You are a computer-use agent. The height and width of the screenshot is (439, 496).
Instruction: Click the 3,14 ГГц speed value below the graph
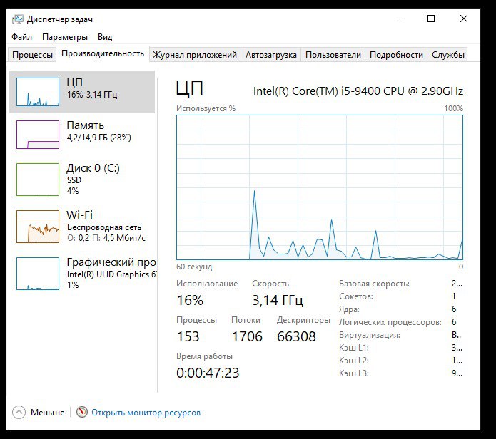point(278,300)
